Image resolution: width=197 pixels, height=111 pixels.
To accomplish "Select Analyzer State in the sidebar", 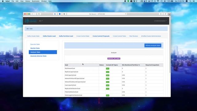I will (43, 52).
